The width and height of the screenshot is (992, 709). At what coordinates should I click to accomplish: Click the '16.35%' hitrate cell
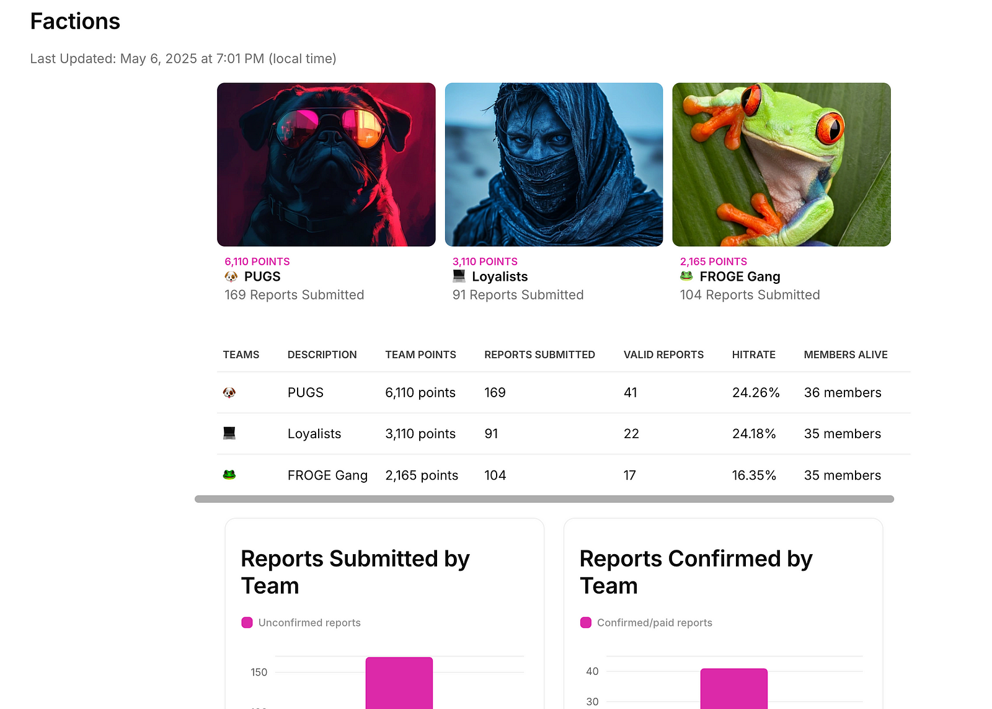coord(754,475)
